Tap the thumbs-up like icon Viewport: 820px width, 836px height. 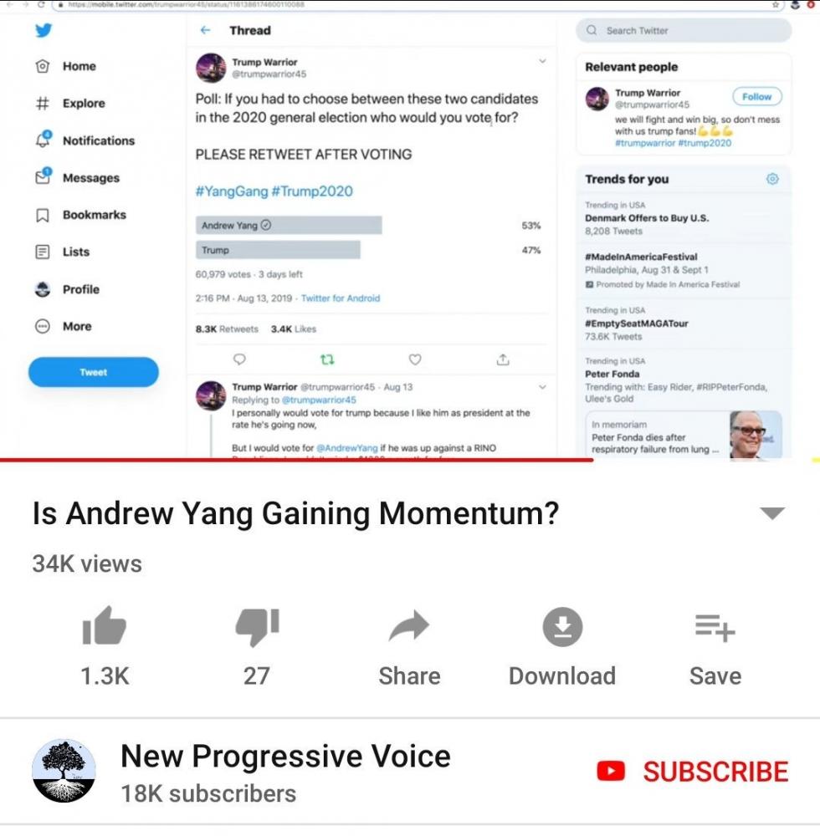[x=104, y=626]
